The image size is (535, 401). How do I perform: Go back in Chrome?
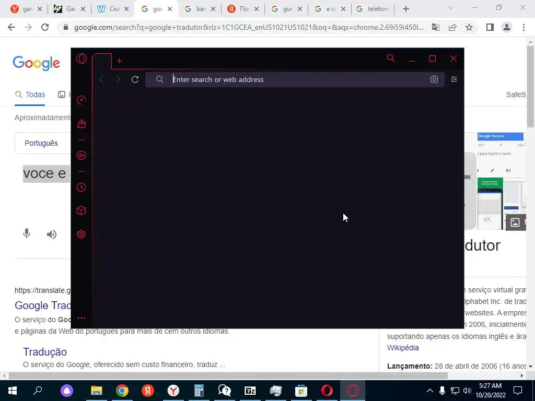pyautogui.click(x=11, y=27)
